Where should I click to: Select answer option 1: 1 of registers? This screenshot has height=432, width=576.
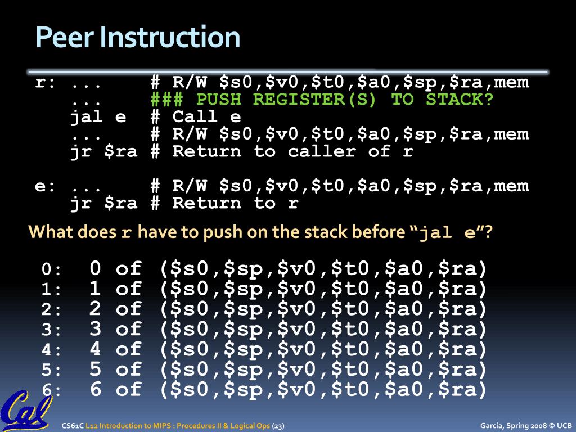[264, 289]
